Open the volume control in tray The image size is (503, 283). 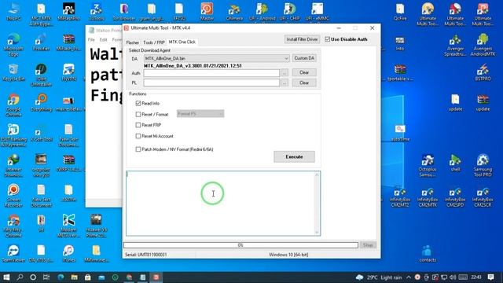click(453, 277)
